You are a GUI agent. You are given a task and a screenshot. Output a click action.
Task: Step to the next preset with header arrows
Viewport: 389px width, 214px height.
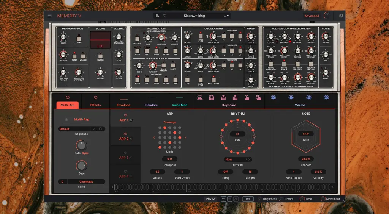click(x=228, y=16)
